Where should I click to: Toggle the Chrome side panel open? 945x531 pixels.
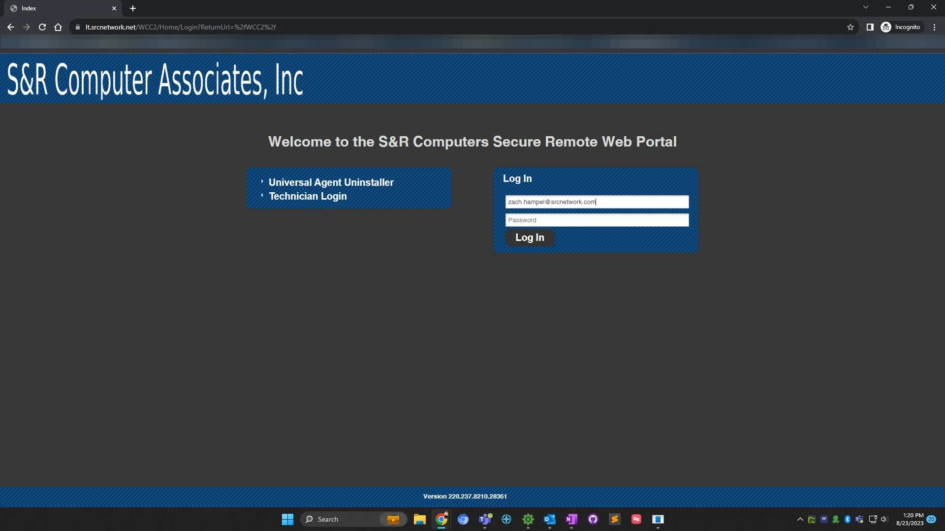[x=869, y=27]
